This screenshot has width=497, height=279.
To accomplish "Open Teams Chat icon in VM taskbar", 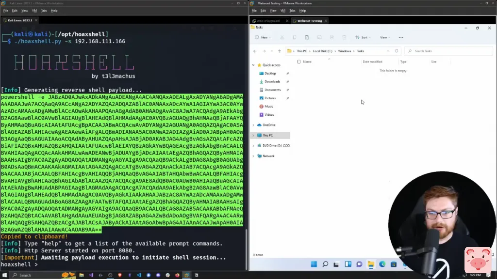I will coord(359,264).
